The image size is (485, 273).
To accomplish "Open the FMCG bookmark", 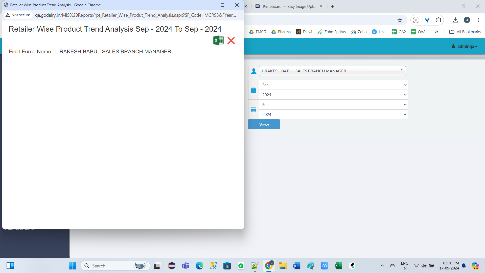I will 258,32.
